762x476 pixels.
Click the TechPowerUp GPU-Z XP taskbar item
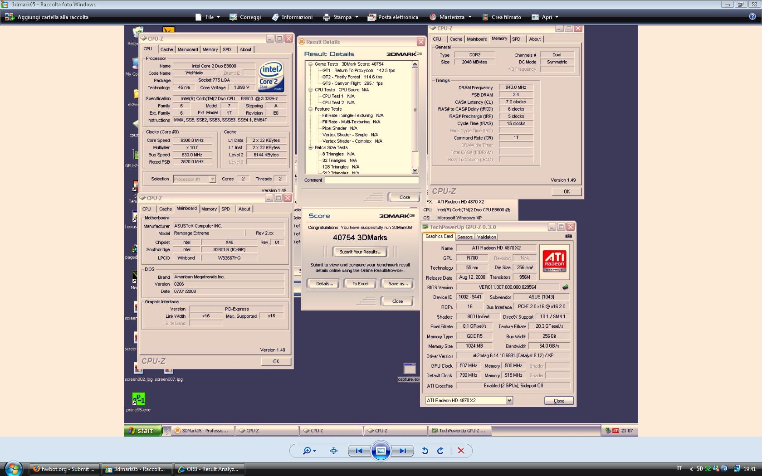point(460,431)
